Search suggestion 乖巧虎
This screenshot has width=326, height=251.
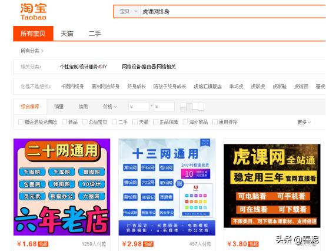coord(236,87)
